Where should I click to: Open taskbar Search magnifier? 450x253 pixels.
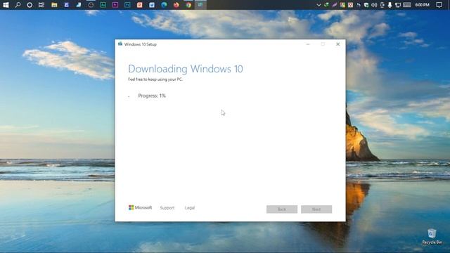pyautogui.click(x=18, y=5)
